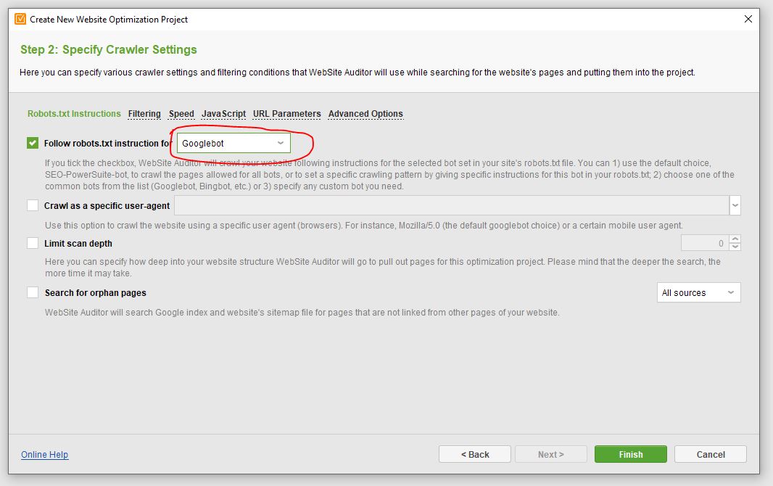Open the Googlebot bot selection dropdown
Viewport: 773px width, 486px height.
pyautogui.click(x=233, y=144)
